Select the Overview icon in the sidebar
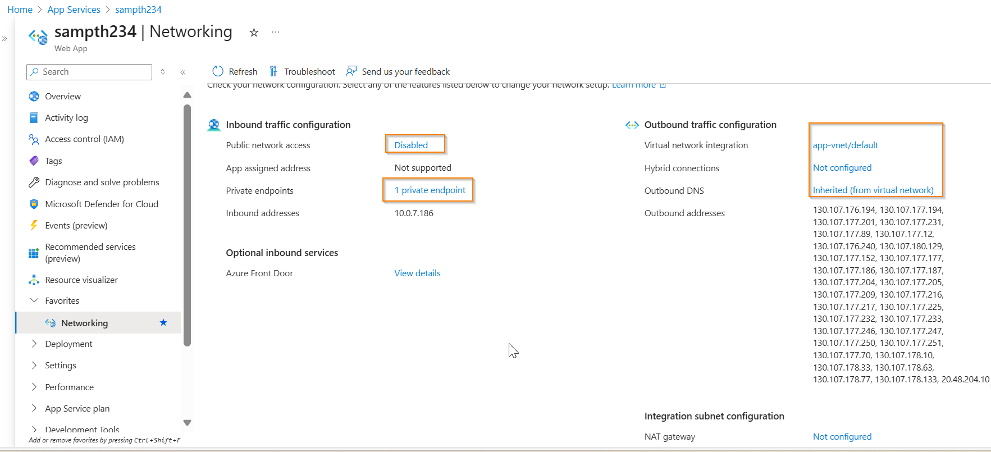Image resolution: width=991 pixels, height=452 pixels. click(34, 96)
